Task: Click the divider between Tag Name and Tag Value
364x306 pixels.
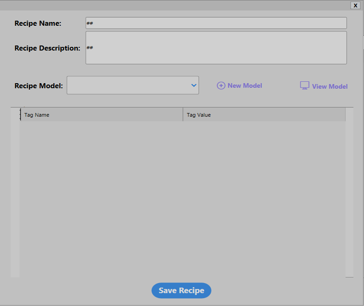Action: [x=183, y=115]
